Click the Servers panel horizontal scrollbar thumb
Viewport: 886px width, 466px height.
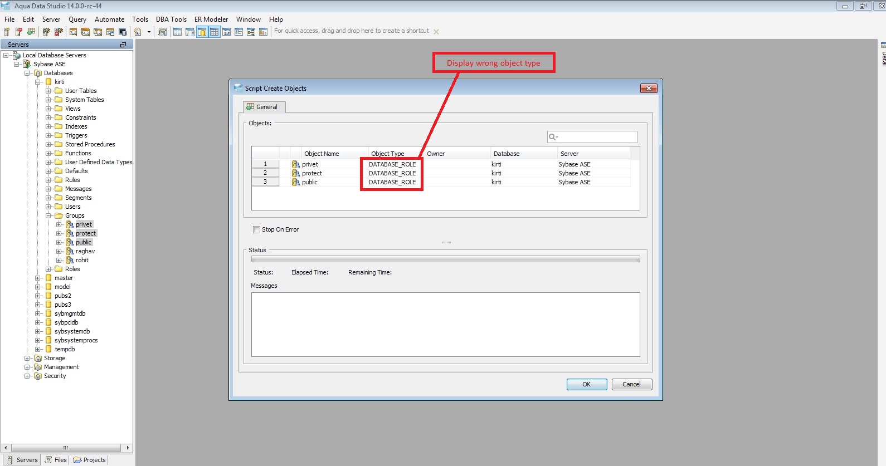(x=66, y=448)
